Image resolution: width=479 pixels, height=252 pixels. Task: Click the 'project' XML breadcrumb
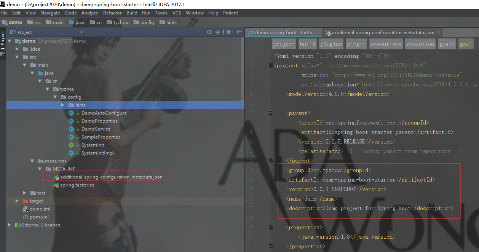[284, 44]
